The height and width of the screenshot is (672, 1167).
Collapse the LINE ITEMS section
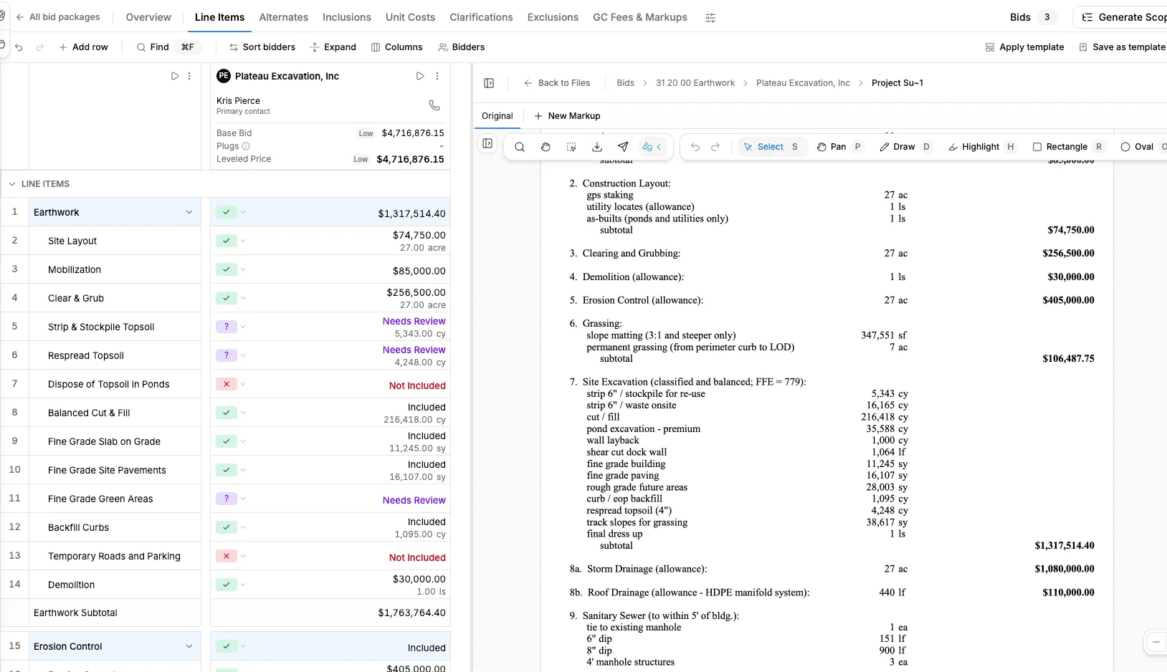pyautogui.click(x=12, y=184)
